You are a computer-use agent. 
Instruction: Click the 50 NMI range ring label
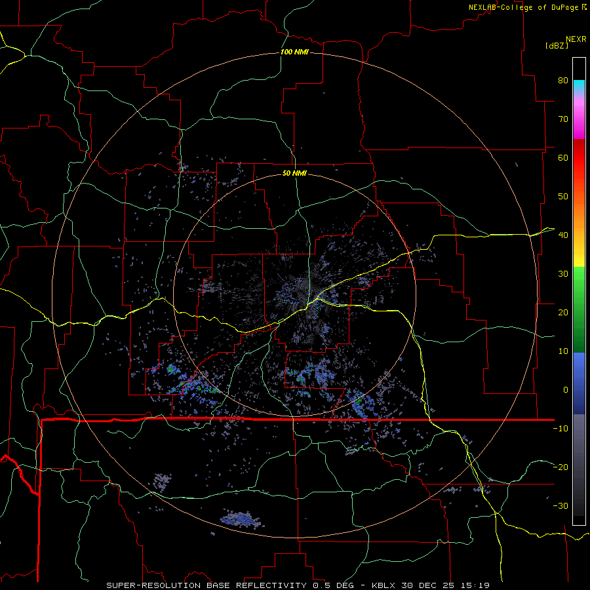294,173
